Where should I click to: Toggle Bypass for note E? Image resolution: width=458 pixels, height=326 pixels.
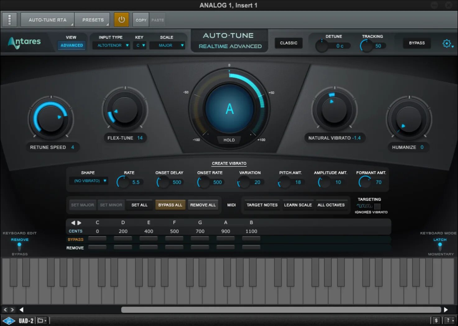tap(149, 239)
